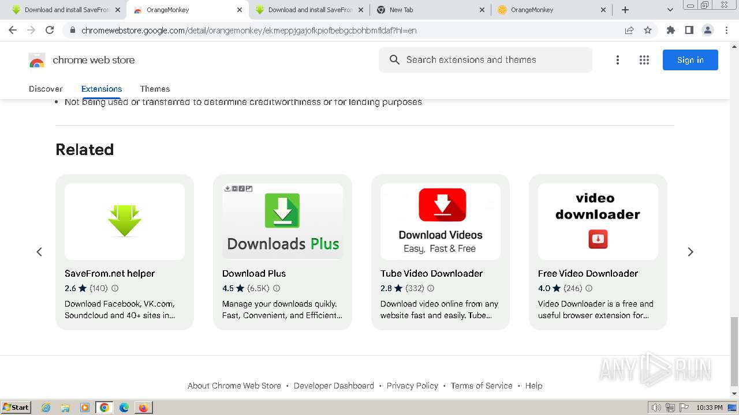Open the Downloads Plus thumbnail
The height and width of the screenshot is (415, 739).
283,221
